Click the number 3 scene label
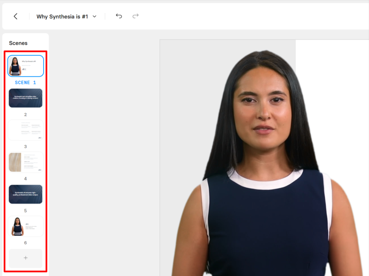Image resolution: width=369 pixels, height=276 pixels. 26,147
